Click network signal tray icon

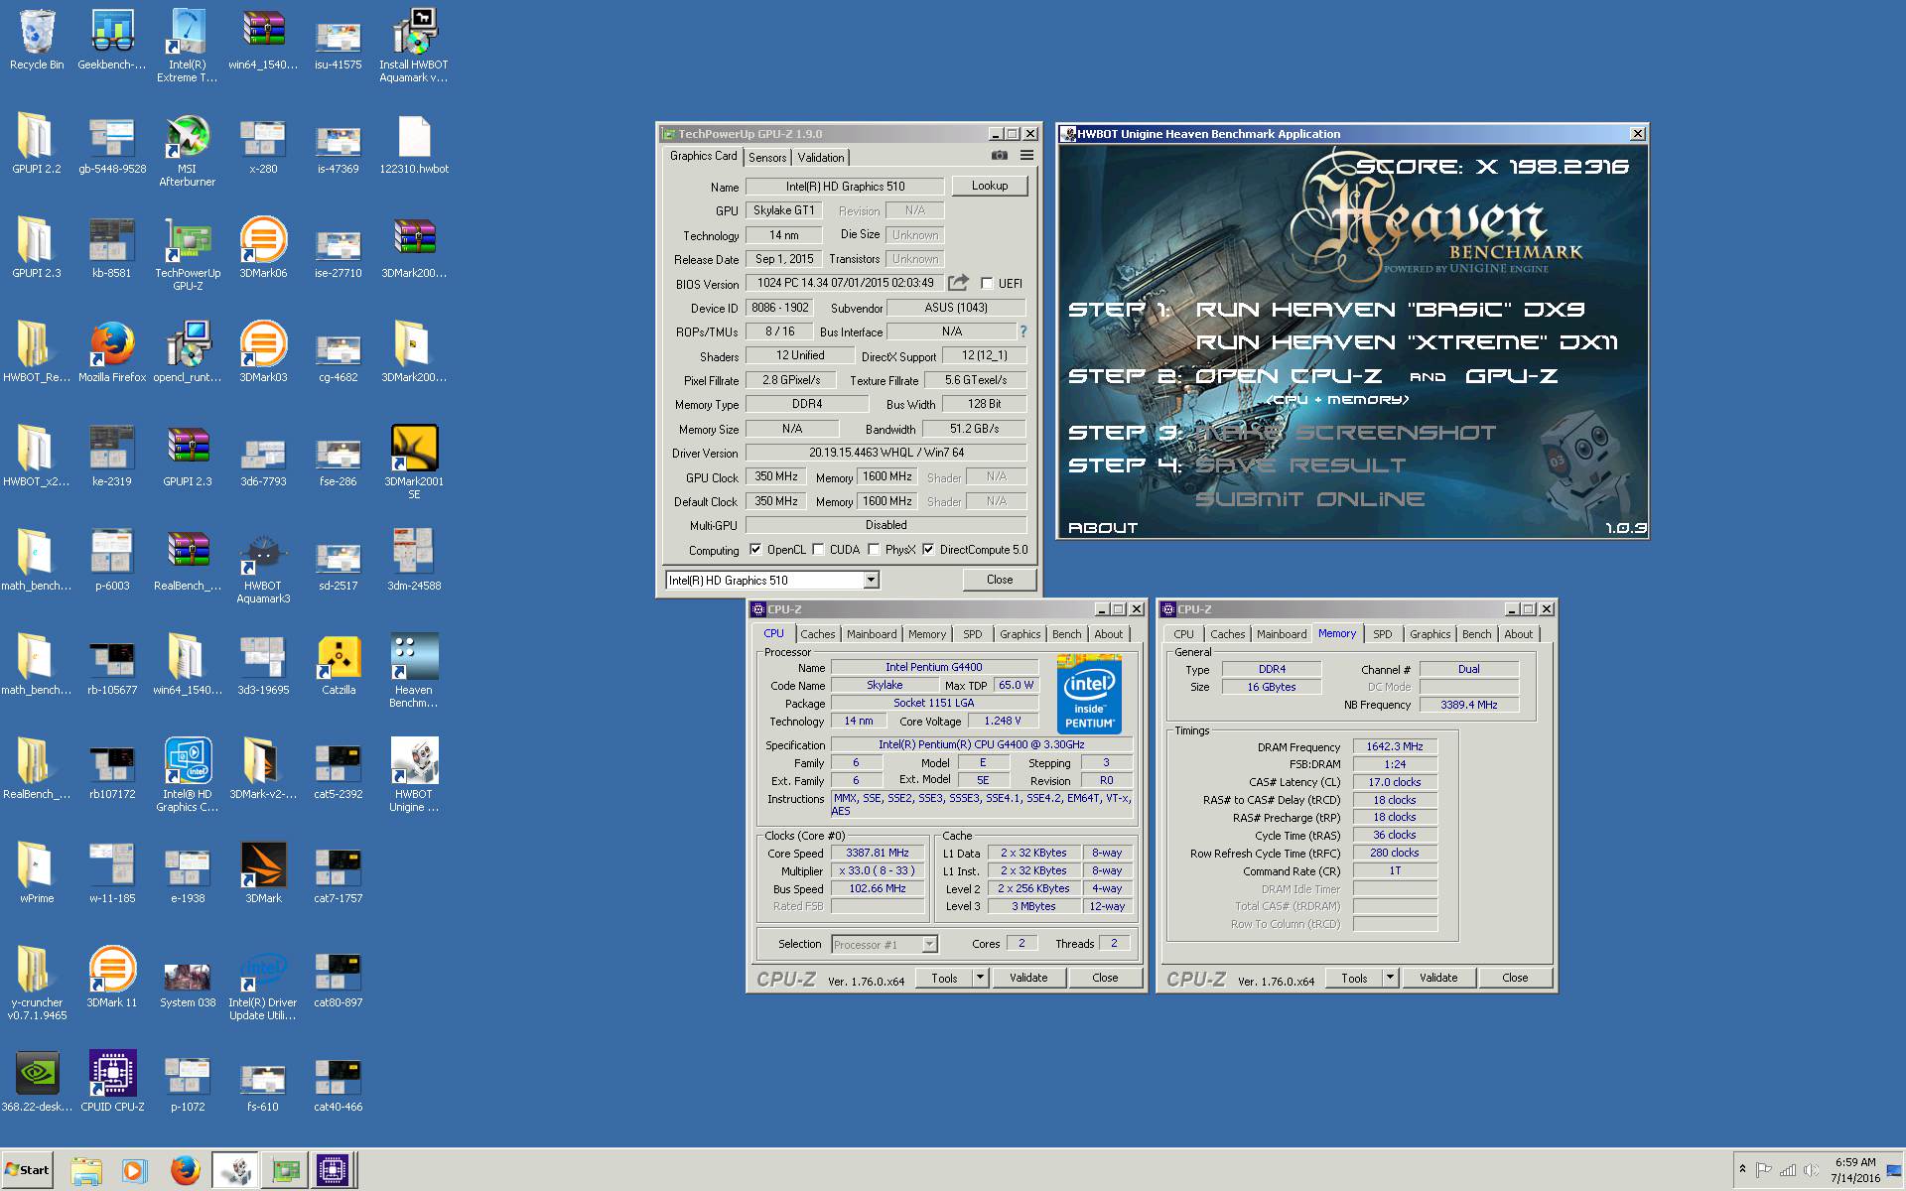(1788, 1170)
